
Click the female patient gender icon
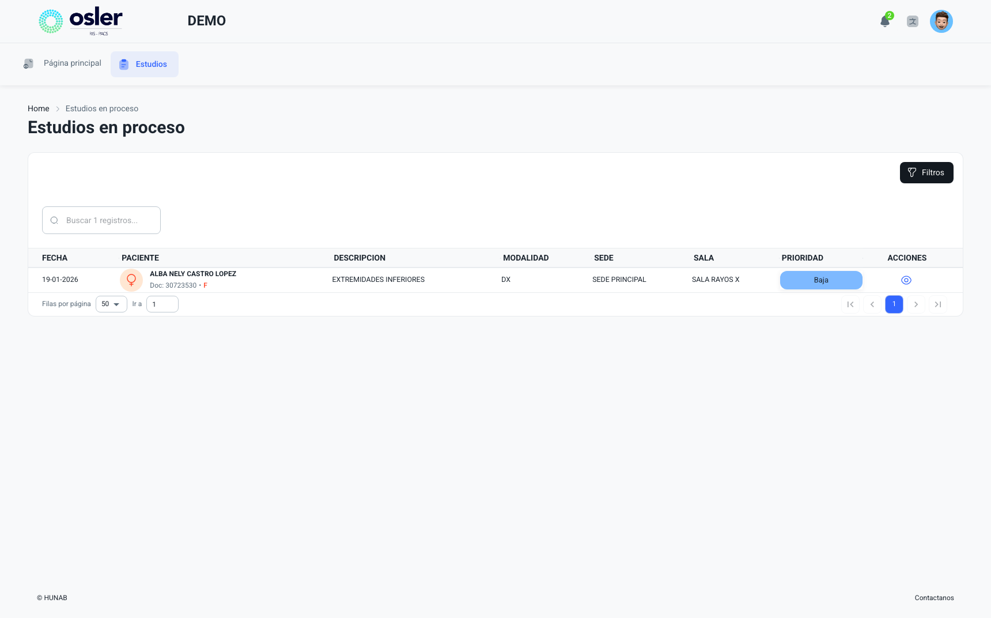click(131, 280)
